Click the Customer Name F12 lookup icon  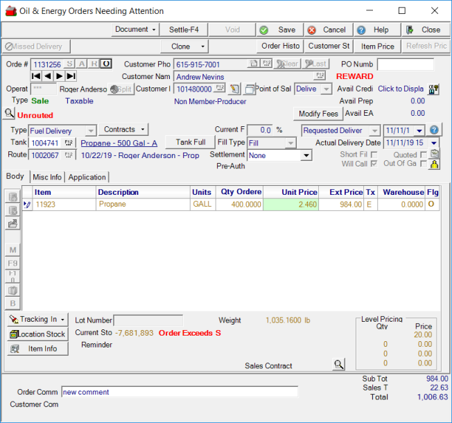320,76
